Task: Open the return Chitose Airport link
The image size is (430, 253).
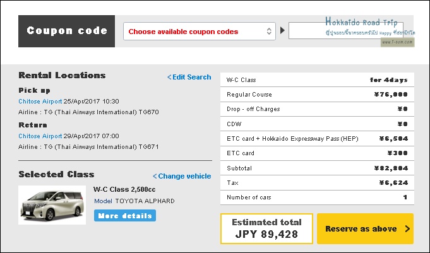Action: (x=40, y=136)
